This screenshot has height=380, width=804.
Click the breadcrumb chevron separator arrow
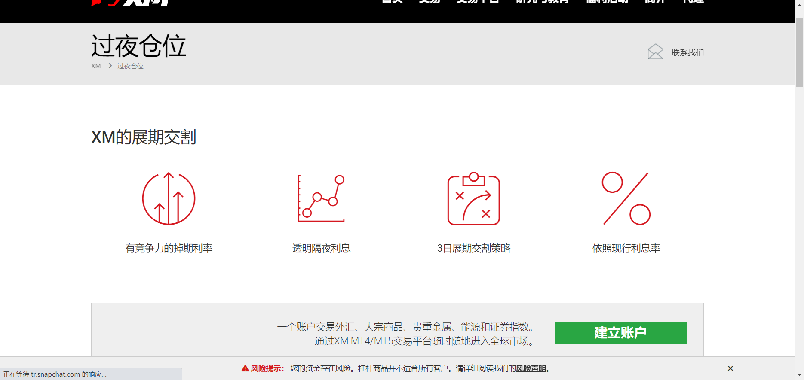pos(110,66)
